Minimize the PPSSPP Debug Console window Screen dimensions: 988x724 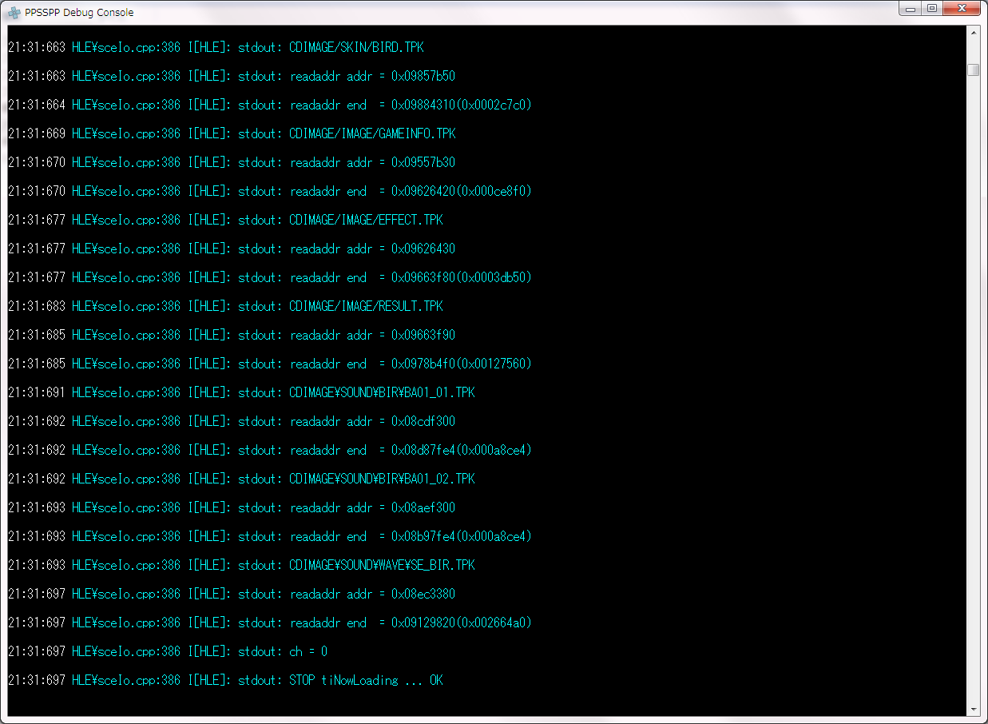point(911,9)
